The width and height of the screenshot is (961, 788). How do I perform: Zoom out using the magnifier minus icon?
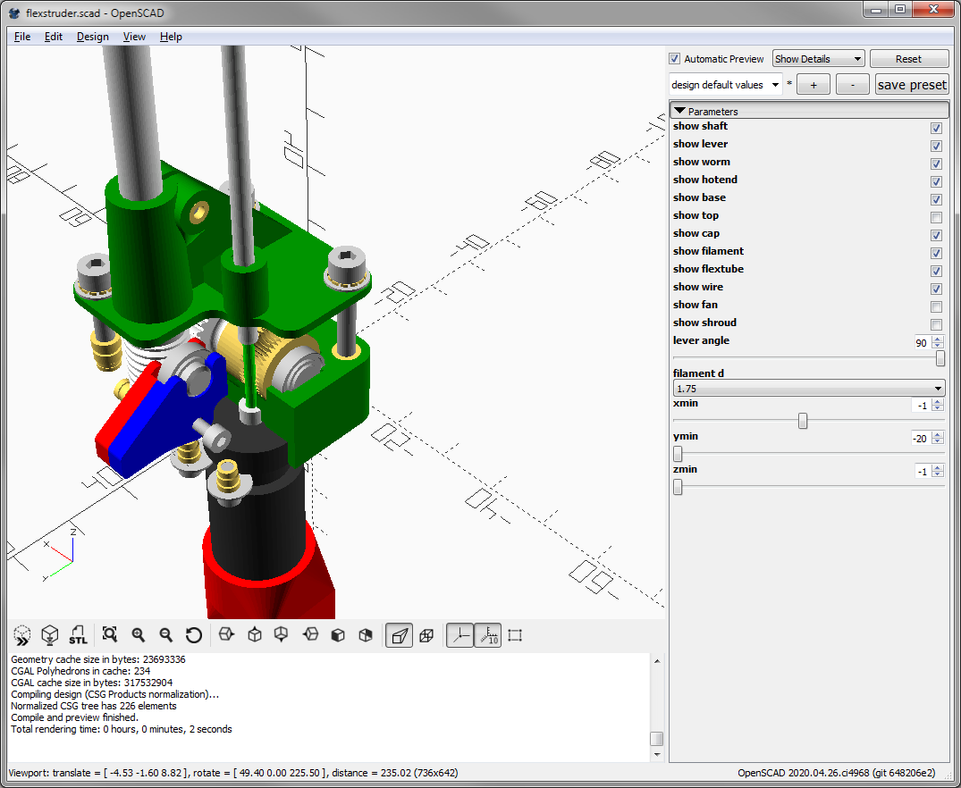click(x=166, y=635)
